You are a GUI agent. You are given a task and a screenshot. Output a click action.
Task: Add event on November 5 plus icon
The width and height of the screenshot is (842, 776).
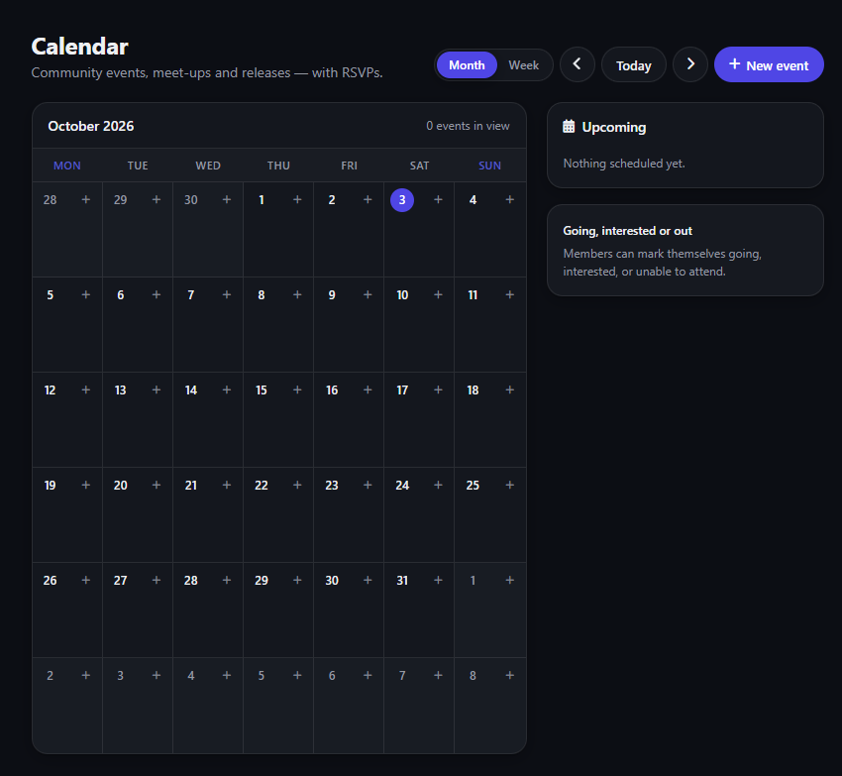click(x=297, y=675)
